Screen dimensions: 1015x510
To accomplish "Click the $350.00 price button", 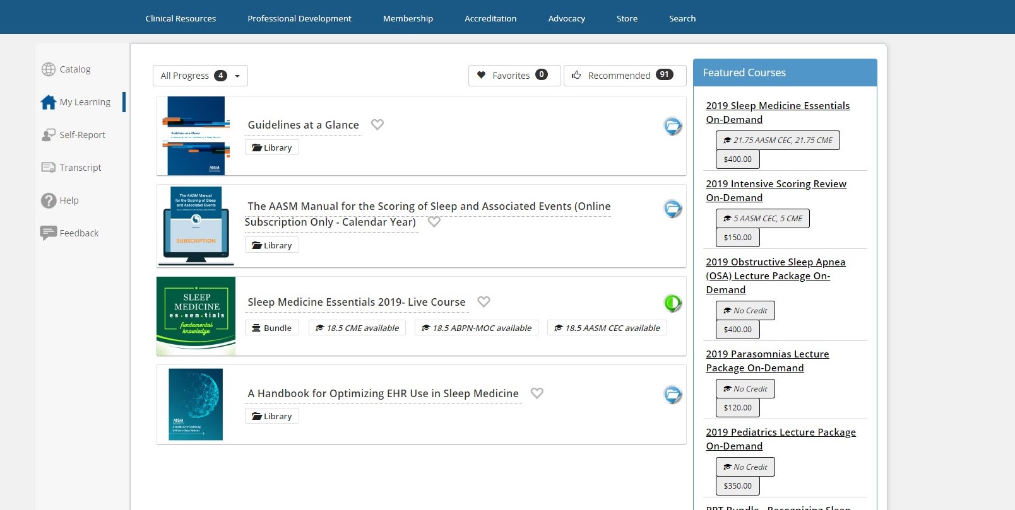I will [x=738, y=486].
